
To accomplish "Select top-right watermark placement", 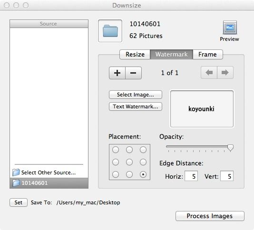I will tap(143, 150).
